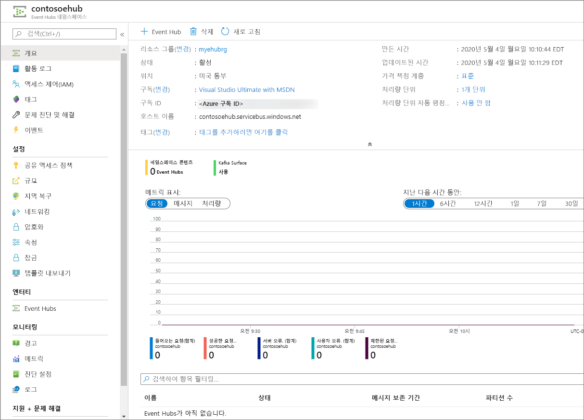Click the 상태 column header
584x420 pixels.
point(265,398)
